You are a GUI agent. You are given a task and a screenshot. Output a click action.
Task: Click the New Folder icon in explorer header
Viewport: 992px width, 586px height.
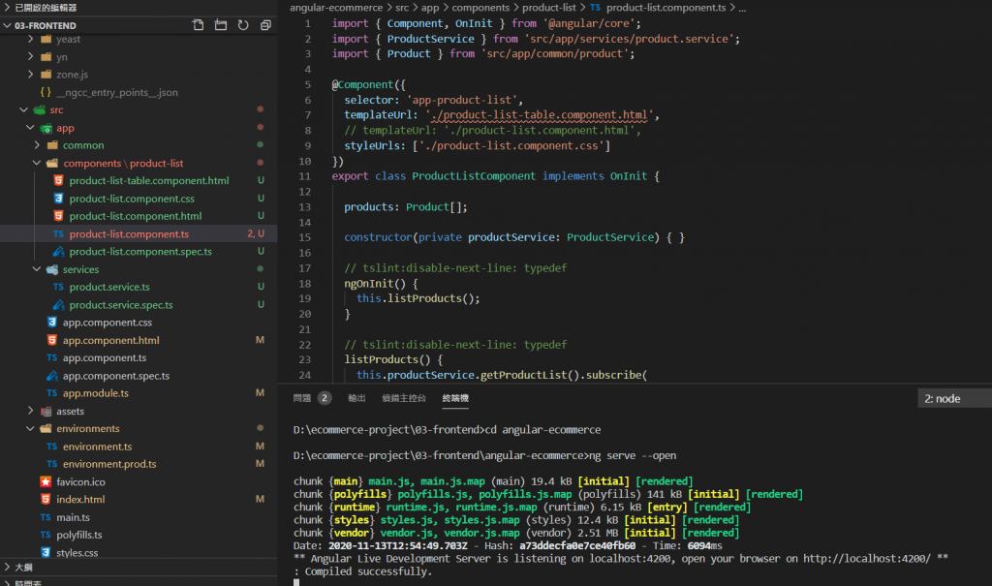[221, 25]
